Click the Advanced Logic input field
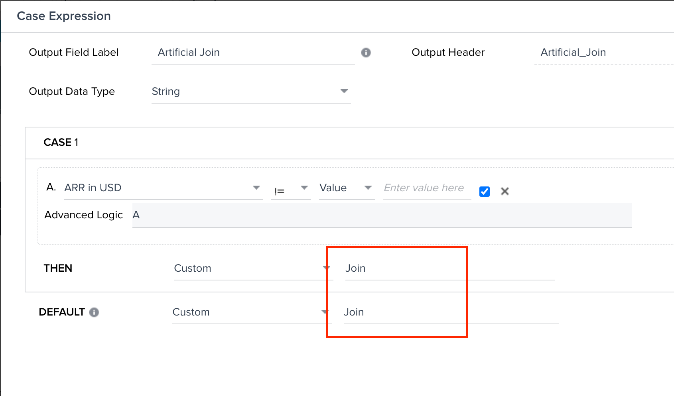This screenshot has width=674, height=396. [x=382, y=215]
